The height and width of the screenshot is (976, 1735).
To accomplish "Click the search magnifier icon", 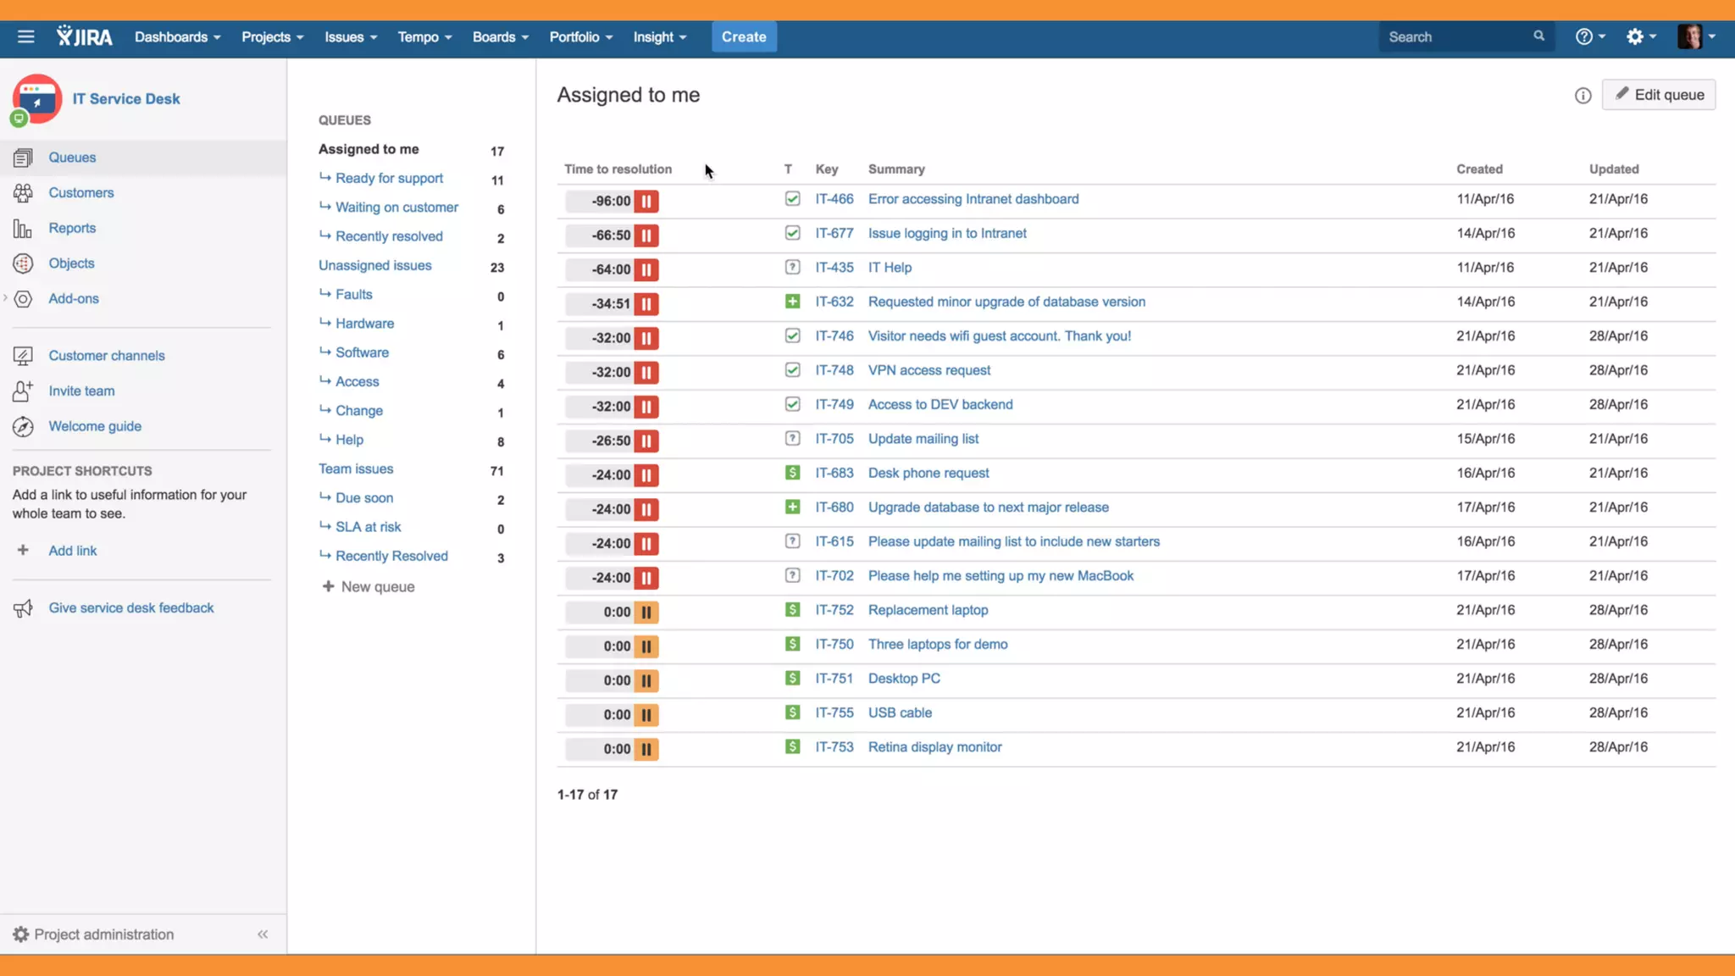I will pyautogui.click(x=1538, y=36).
